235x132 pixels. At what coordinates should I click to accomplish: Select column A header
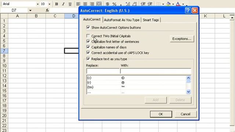pos(17,16)
